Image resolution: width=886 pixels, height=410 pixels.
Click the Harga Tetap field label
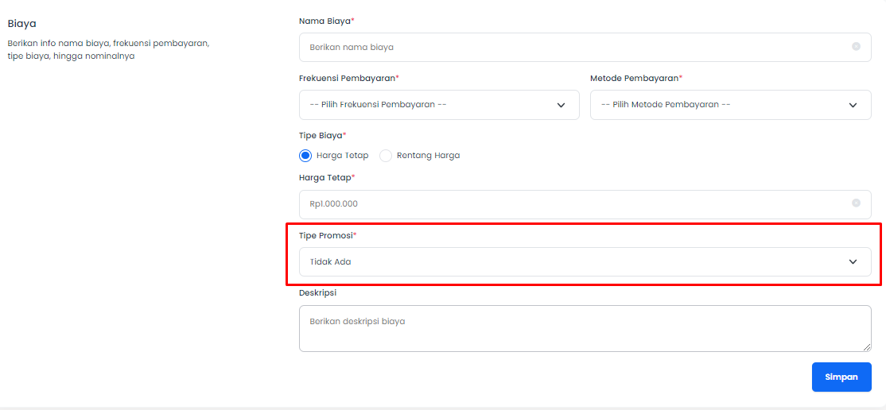click(327, 178)
